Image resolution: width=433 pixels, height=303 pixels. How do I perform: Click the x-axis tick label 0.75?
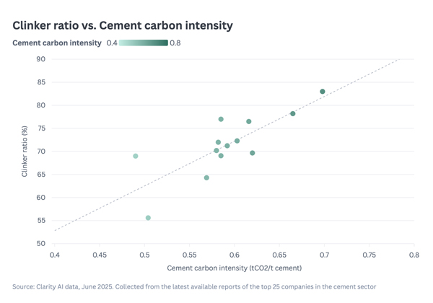pyautogui.click(x=369, y=255)
